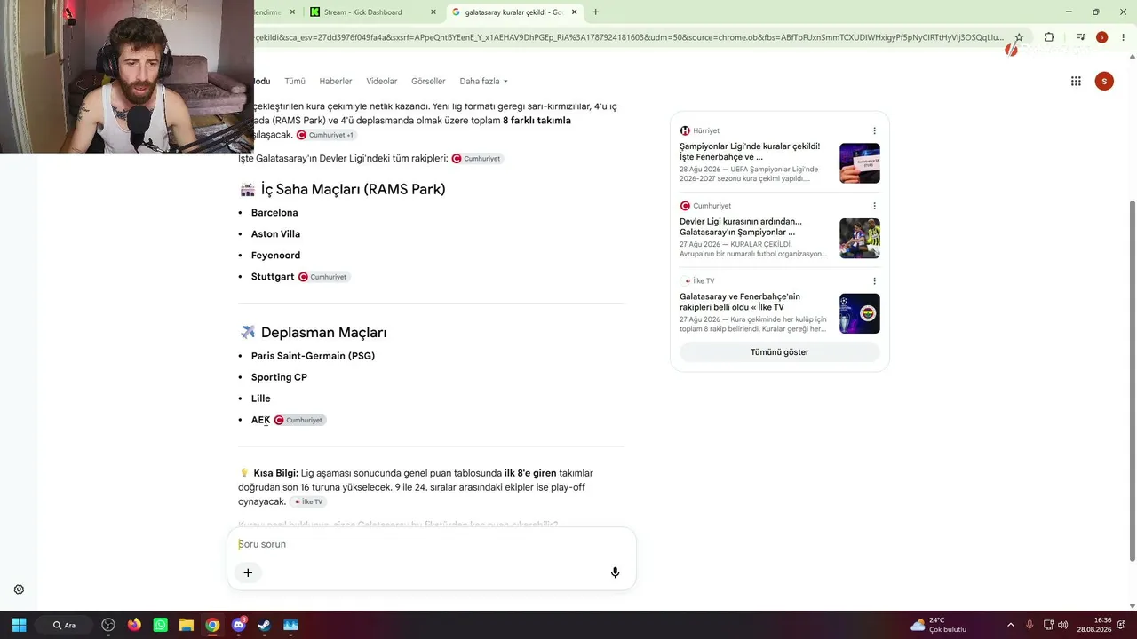The image size is (1137, 639).
Task: Close the Stream - Kick Dashboard tab
Action: click(x=433, y=12)
